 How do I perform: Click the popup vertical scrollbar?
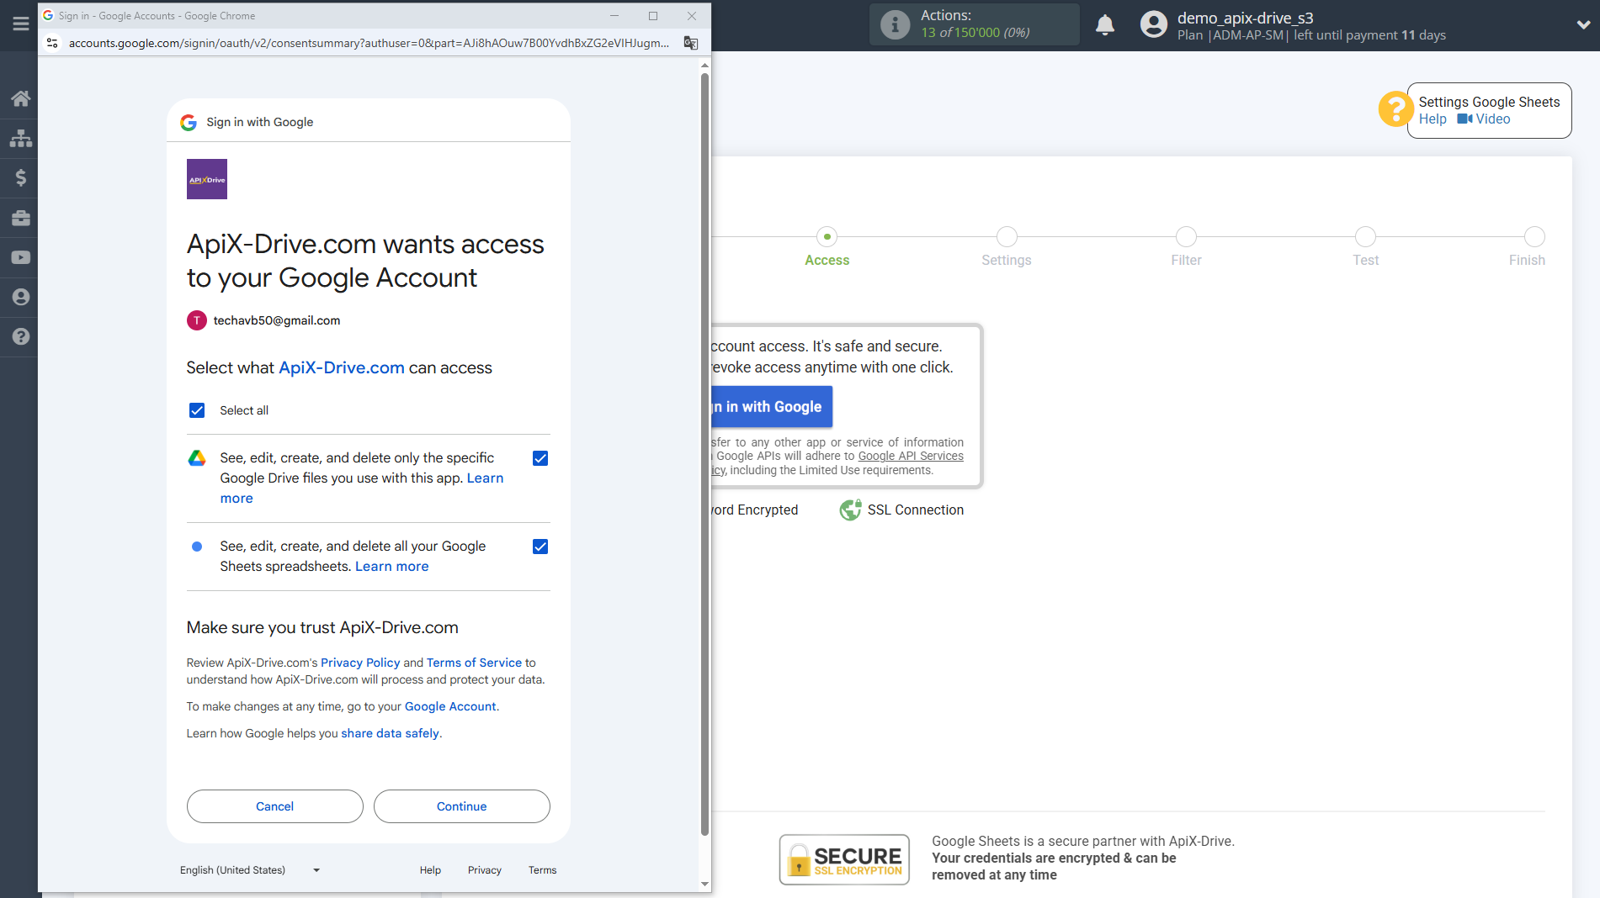pos(704,454)
